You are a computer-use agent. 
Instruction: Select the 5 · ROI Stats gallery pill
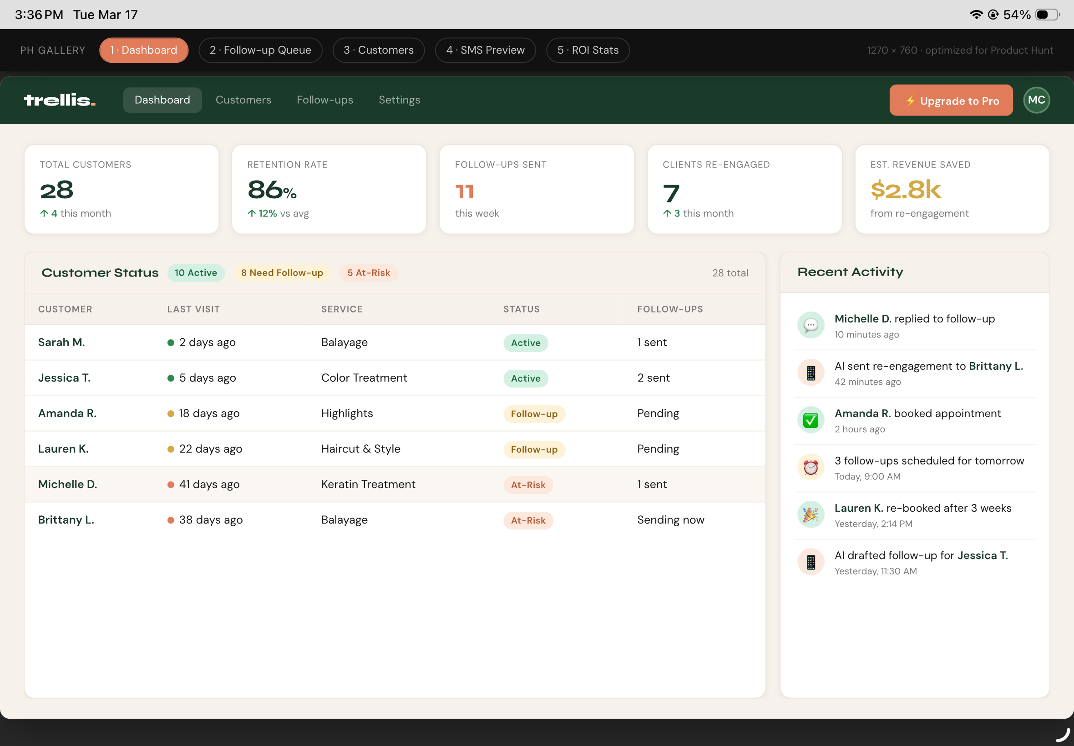[587, 50]
